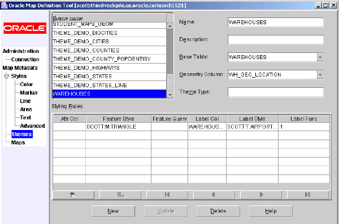Click the Description input field

(276, 39)
